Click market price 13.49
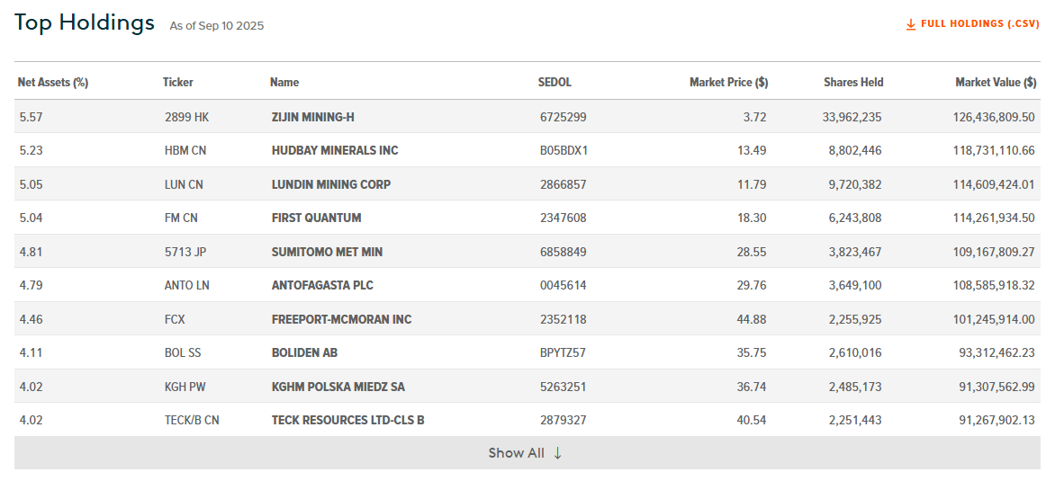Screen dimensions: 1055x481 (752, 150)
